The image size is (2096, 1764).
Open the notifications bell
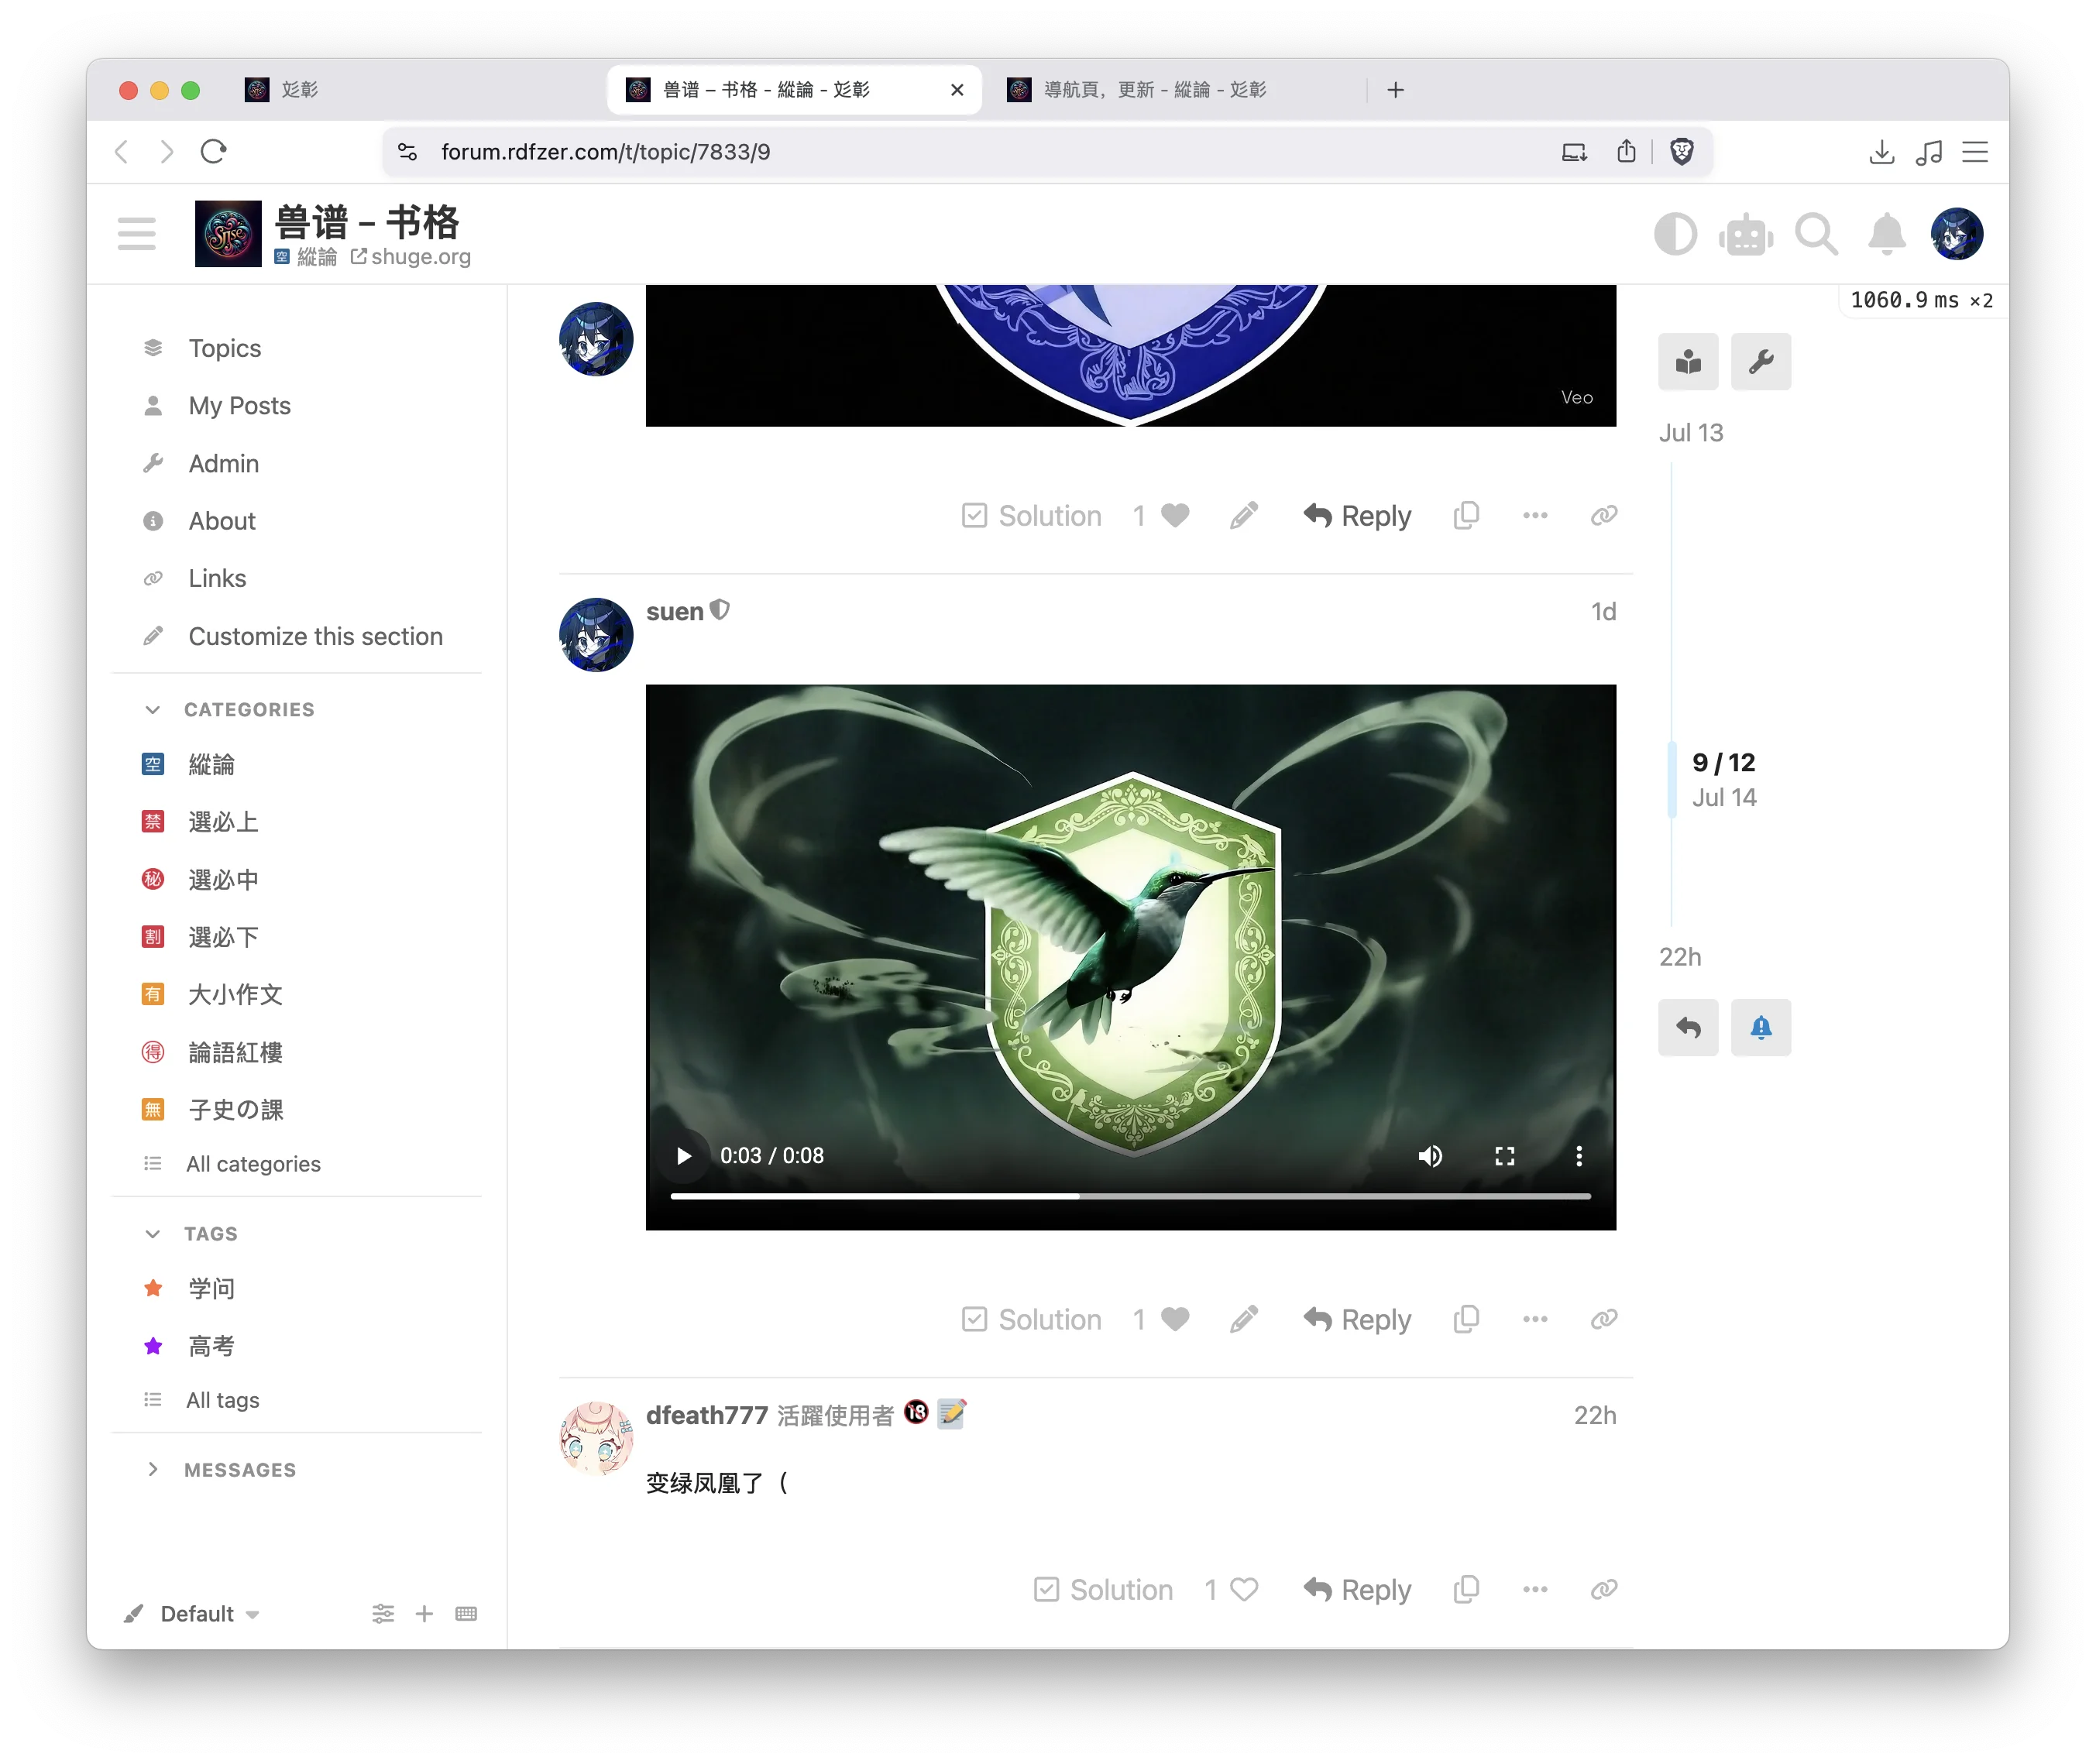tap(1887, 233)
